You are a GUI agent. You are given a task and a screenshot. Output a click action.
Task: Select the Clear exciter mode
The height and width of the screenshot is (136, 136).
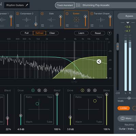[52, 33]
